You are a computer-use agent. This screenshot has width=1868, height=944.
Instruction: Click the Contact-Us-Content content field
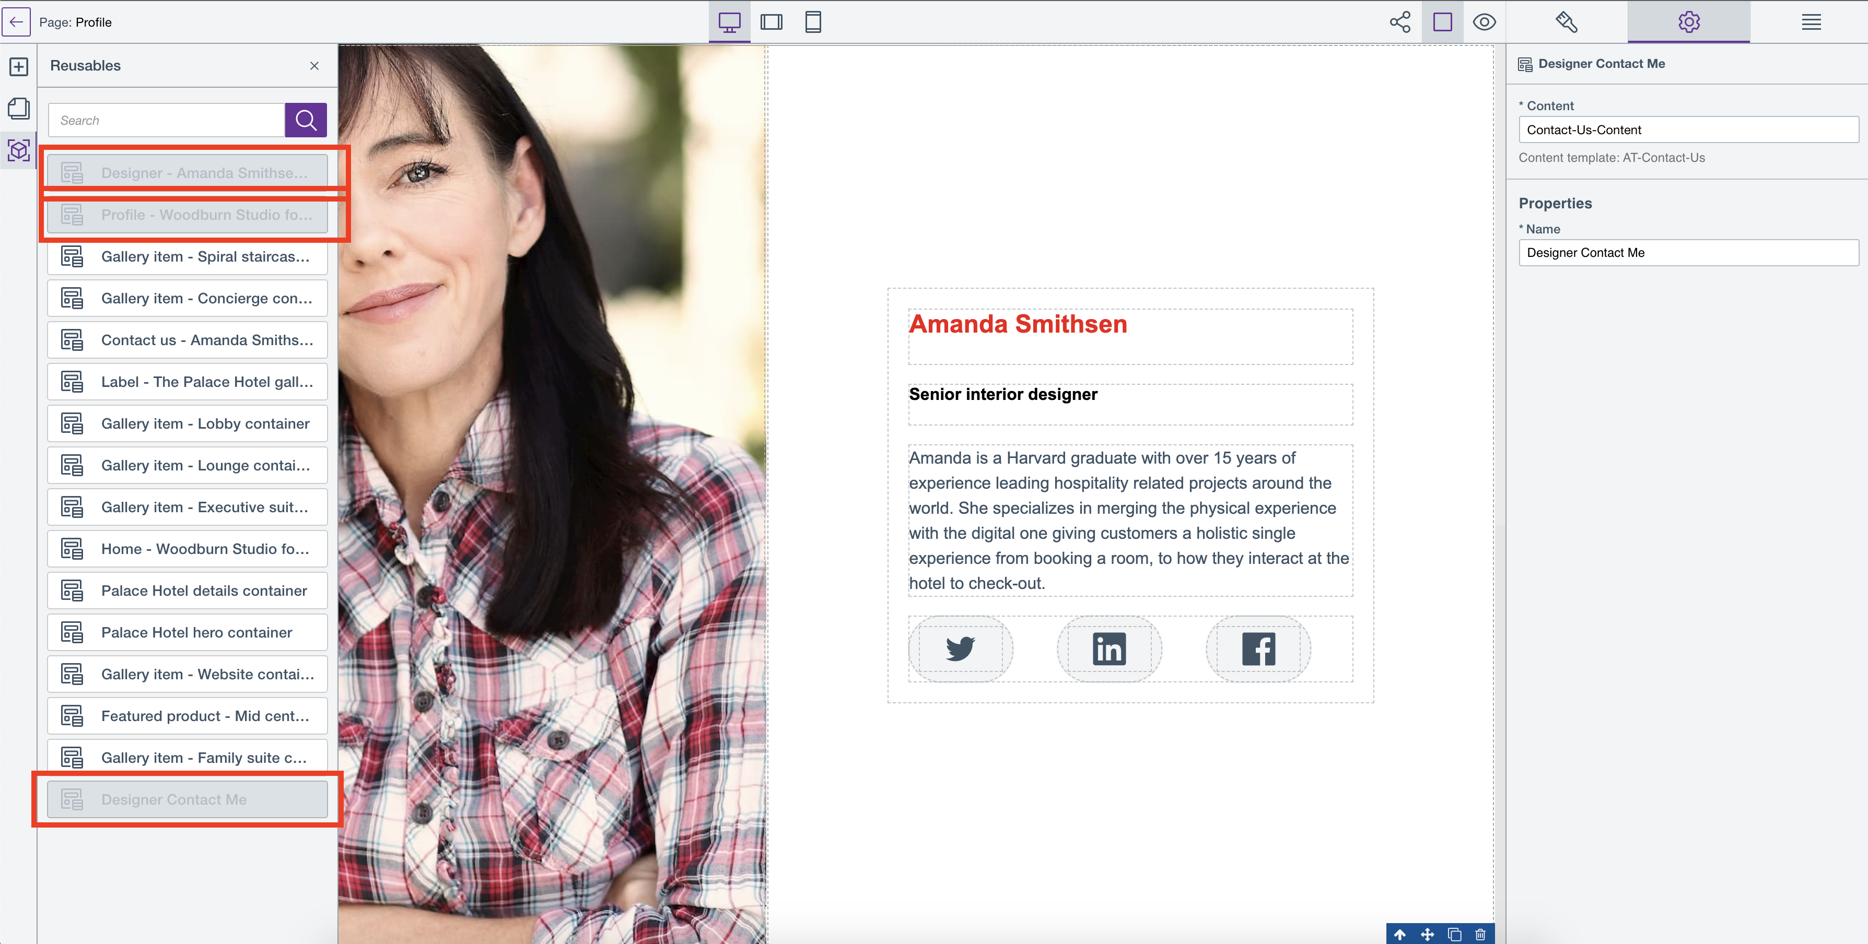tap(1688, 130)
